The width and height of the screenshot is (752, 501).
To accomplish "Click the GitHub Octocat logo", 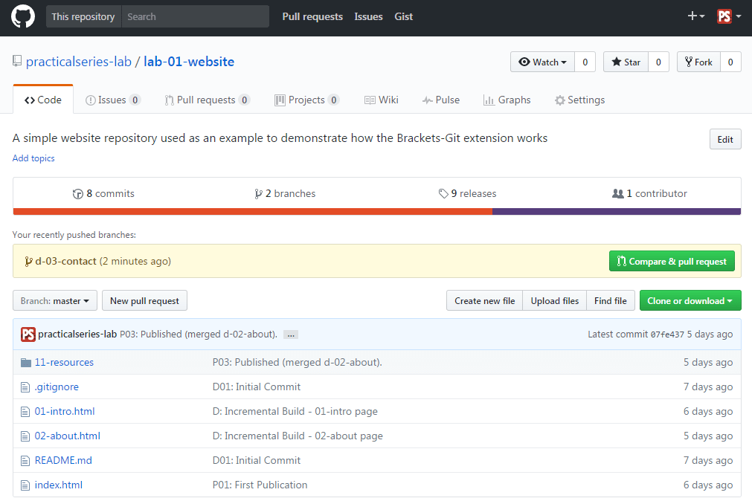I will click(x=23, y=16).
